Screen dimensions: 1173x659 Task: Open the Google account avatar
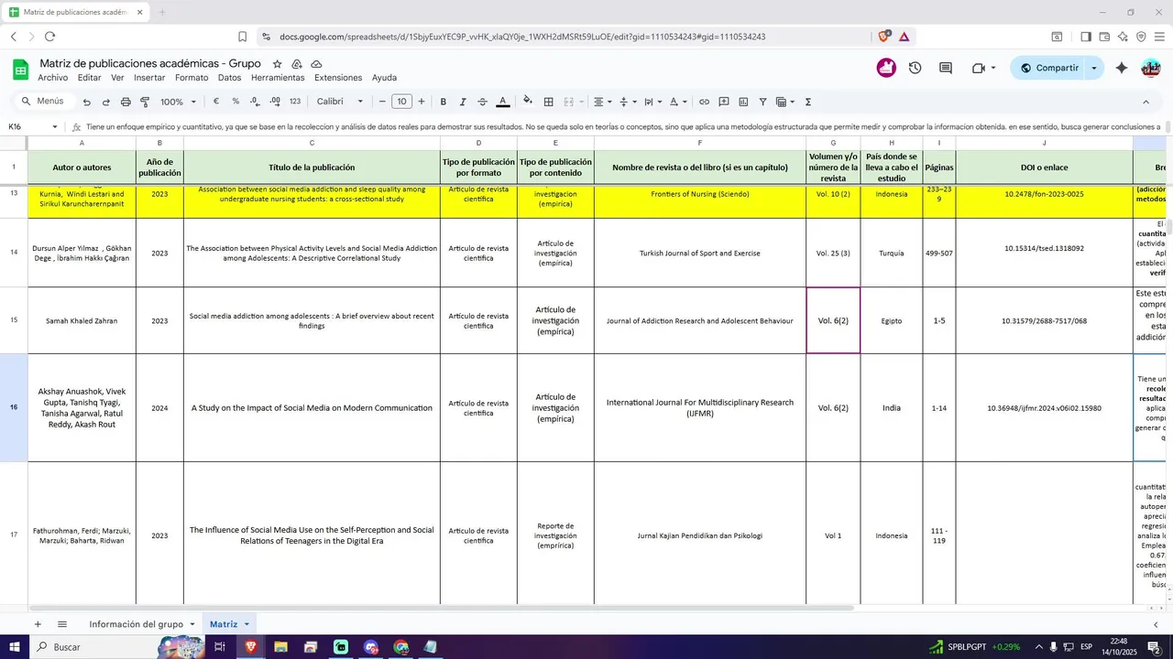[1151, 68]
